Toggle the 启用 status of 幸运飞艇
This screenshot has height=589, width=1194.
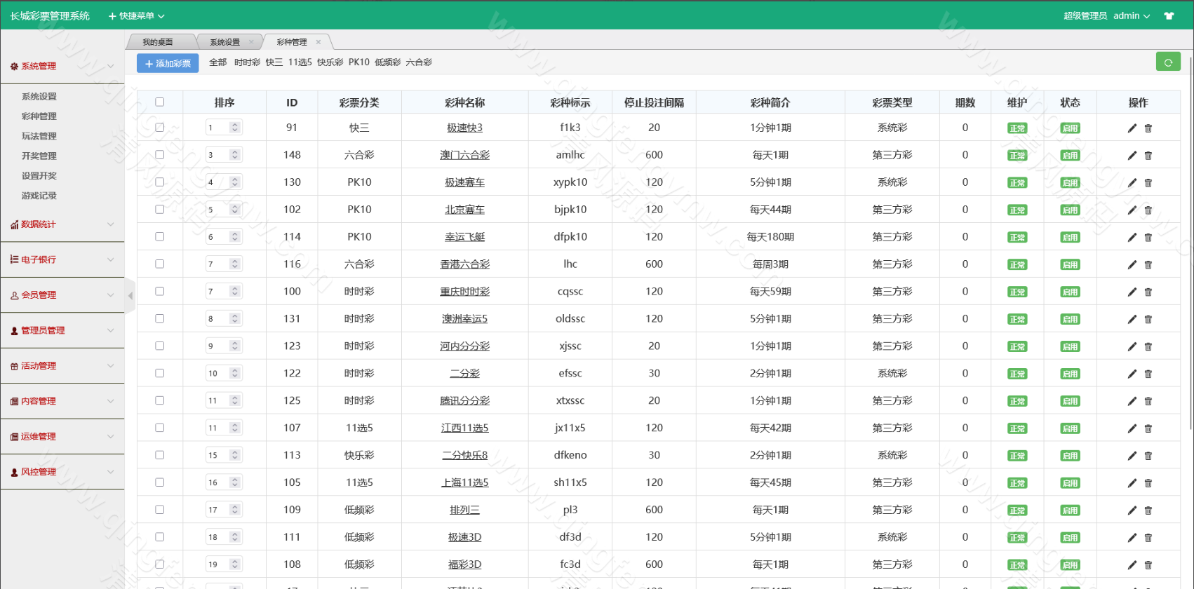pos(1070,238)
